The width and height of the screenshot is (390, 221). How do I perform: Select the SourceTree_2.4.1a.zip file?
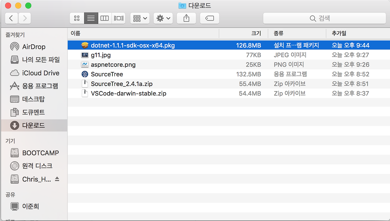click(x=229, y=84)
